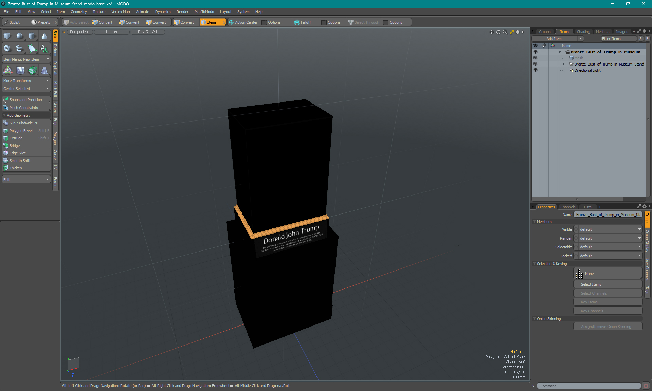Open the Geometry menu
This screenshot has height=391, width=652.
pyautogui.click(x=78, y=12)
